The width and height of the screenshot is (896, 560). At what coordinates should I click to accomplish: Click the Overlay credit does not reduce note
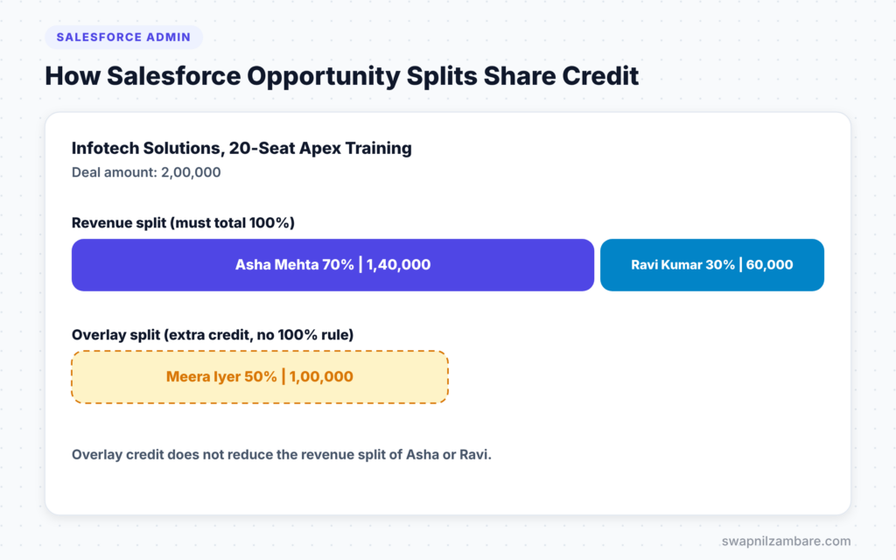pyautogui.click(x=281, y=454)
